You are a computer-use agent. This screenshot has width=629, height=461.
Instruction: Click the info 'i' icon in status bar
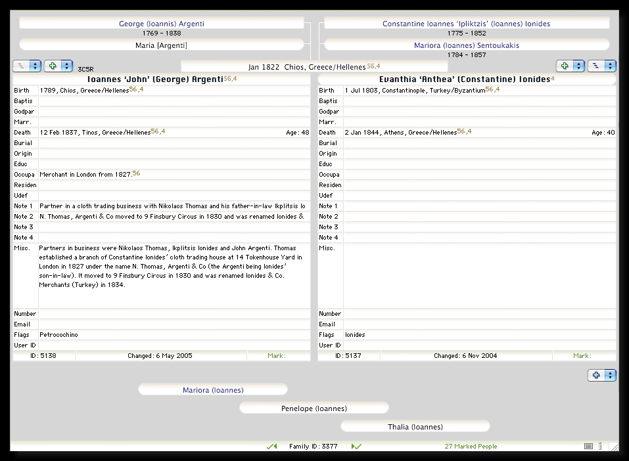[600, 447]
